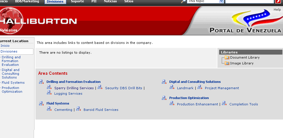Click the Libraries panel header

click(x=251, y=52)
